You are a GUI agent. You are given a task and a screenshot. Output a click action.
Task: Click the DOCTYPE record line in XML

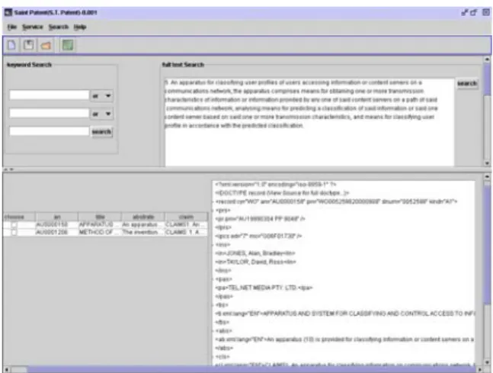[282, 193]
